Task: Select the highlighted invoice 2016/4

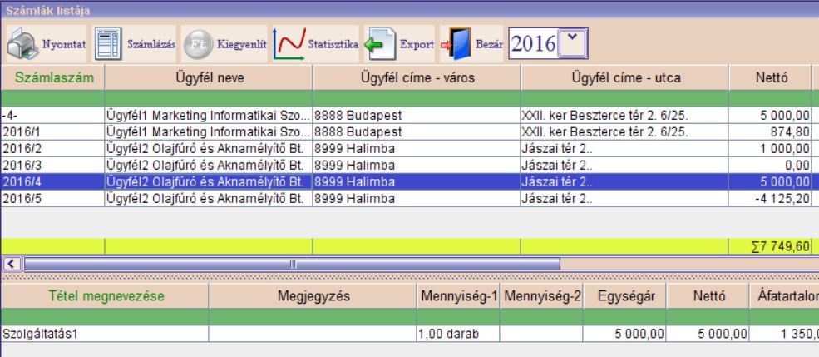Action: 53,181
